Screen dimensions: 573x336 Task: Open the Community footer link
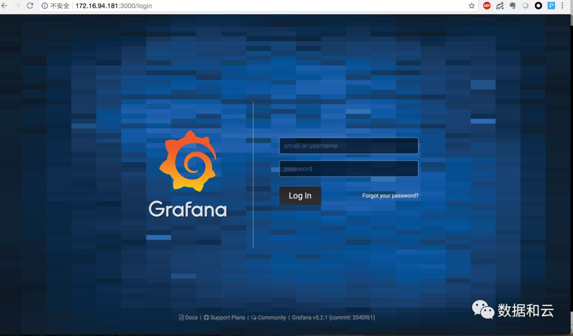[x=268, y=317]
